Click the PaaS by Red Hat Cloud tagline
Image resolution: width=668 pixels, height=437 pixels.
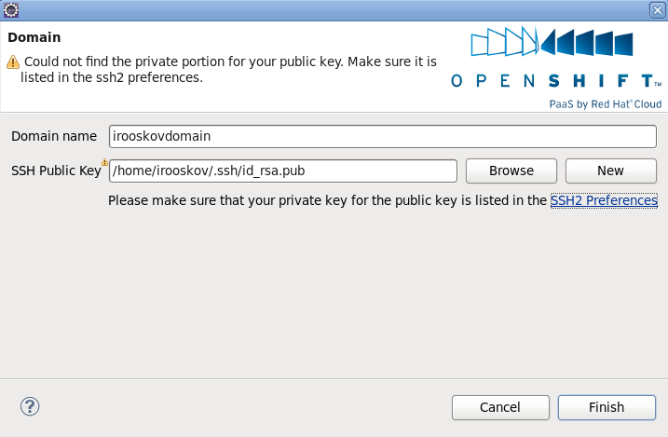[x=606, y=104]
